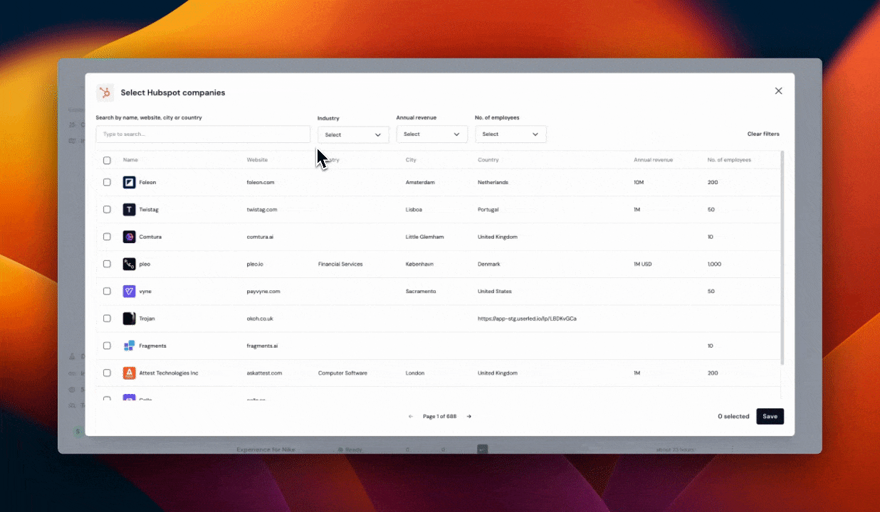The height and width of the screenshot is (512, 880).
Task: Close the Select Hubspot companies dialog
Action: 778,91
